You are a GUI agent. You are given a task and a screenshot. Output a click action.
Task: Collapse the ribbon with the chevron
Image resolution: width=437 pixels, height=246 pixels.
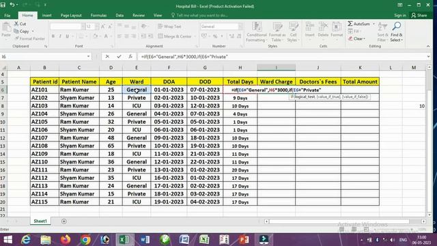(x=428, y=46)
